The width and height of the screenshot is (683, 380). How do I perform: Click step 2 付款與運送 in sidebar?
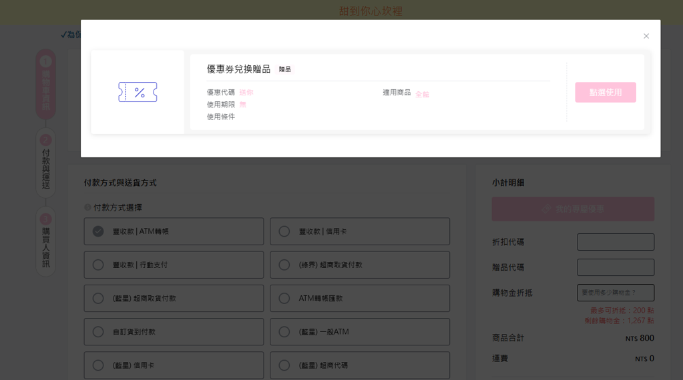(x=46, y=163)
